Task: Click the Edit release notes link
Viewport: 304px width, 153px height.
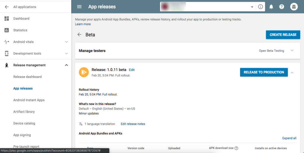Action: point(133,124)
